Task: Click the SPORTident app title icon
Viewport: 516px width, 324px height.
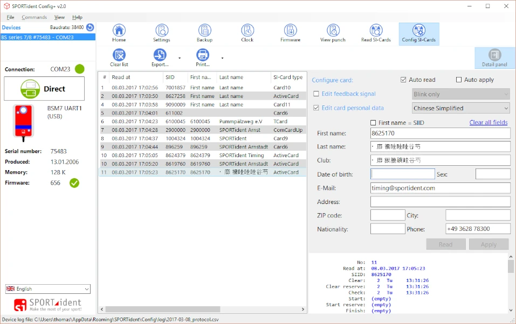Action: pos(6,6)
